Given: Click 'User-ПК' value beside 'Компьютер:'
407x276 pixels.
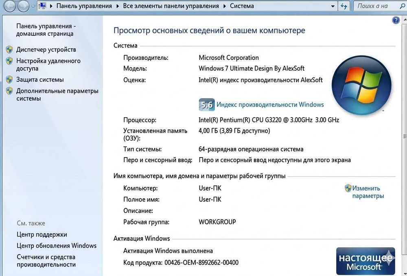Looking at the screenshot, I should point(210,188).
